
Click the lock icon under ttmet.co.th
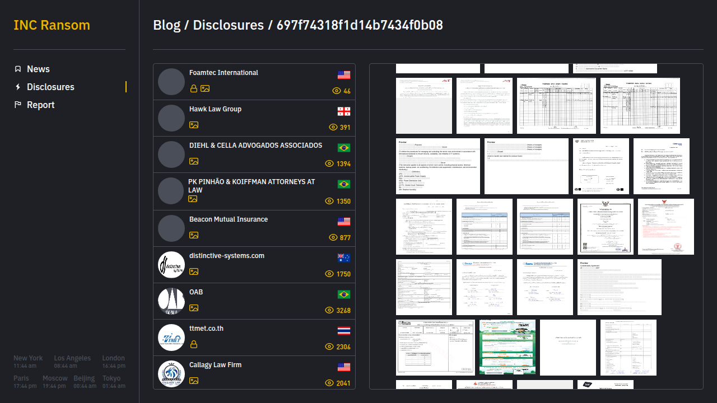tap(194, 344)
